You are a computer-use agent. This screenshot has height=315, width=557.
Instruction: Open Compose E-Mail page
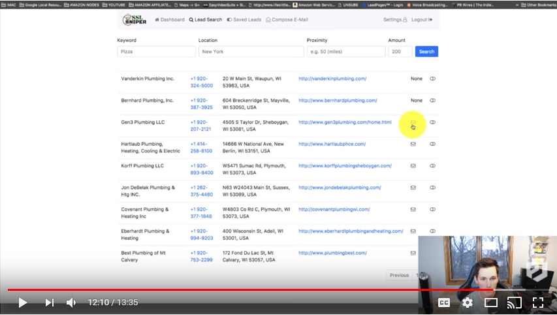287,20
